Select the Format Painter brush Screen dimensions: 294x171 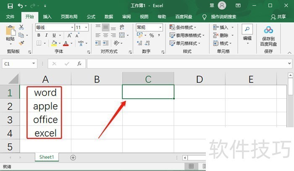pos(21,43)
